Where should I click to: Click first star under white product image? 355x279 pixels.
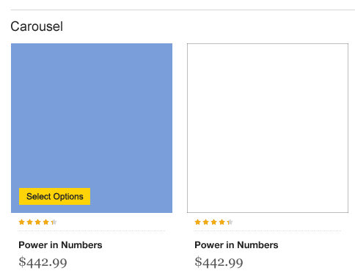198,222
